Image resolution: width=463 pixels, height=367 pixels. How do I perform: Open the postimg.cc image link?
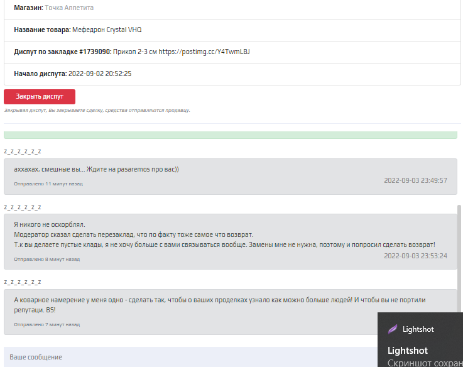204,52
